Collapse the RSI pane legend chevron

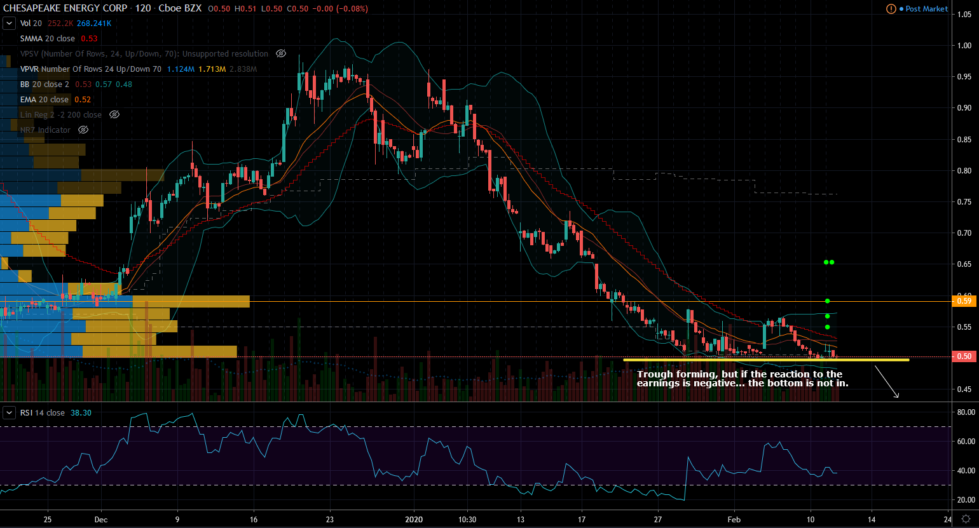pyautogui.click(x=9, y=413)
